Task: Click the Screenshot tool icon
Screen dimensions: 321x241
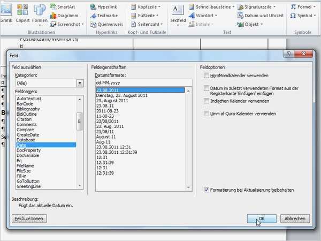Action: coord(53,25)
